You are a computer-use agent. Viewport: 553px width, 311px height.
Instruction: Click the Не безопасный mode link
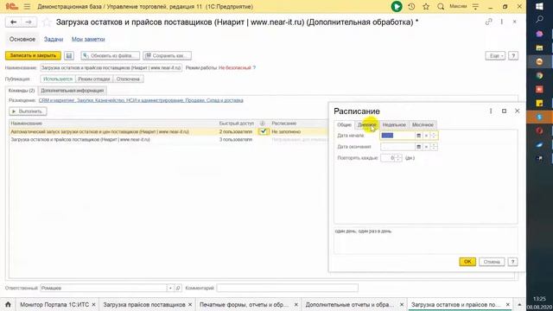pyautogui.click(x=234, y=67)
